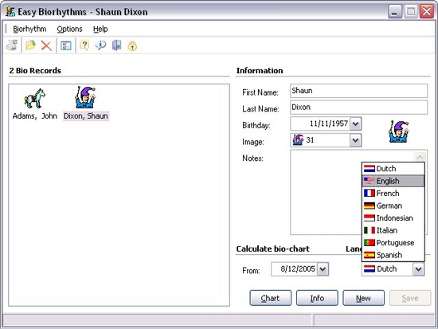This screenshot has width=438, height=329.
Task: Click the options window toolbar icon
Action: 66,45
